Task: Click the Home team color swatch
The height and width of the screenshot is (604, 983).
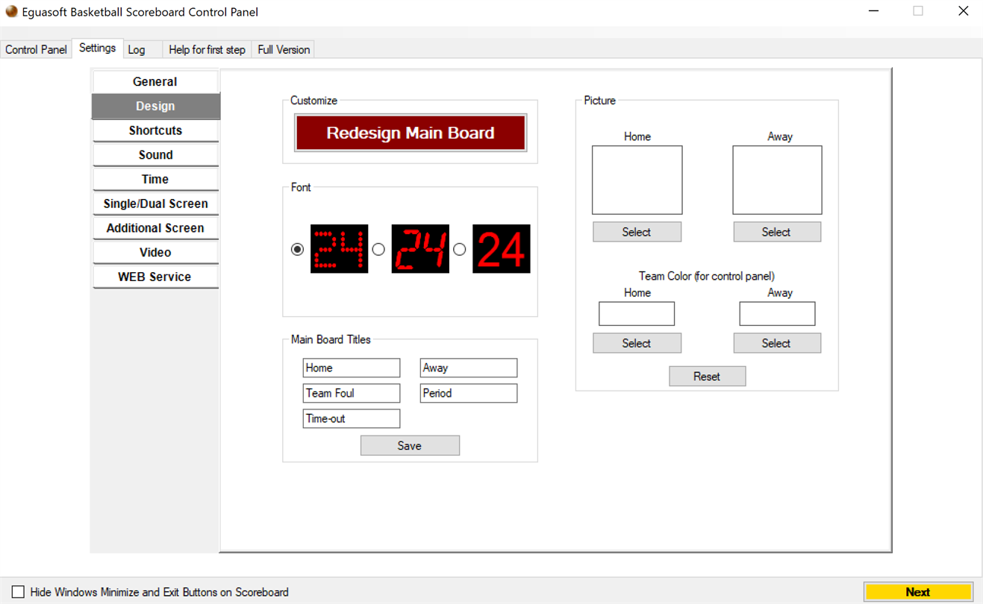Action: tap(637, 313)
